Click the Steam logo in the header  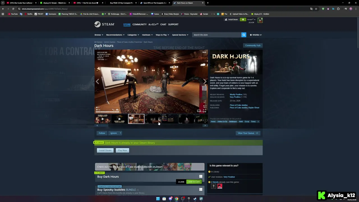coord(104,24)
